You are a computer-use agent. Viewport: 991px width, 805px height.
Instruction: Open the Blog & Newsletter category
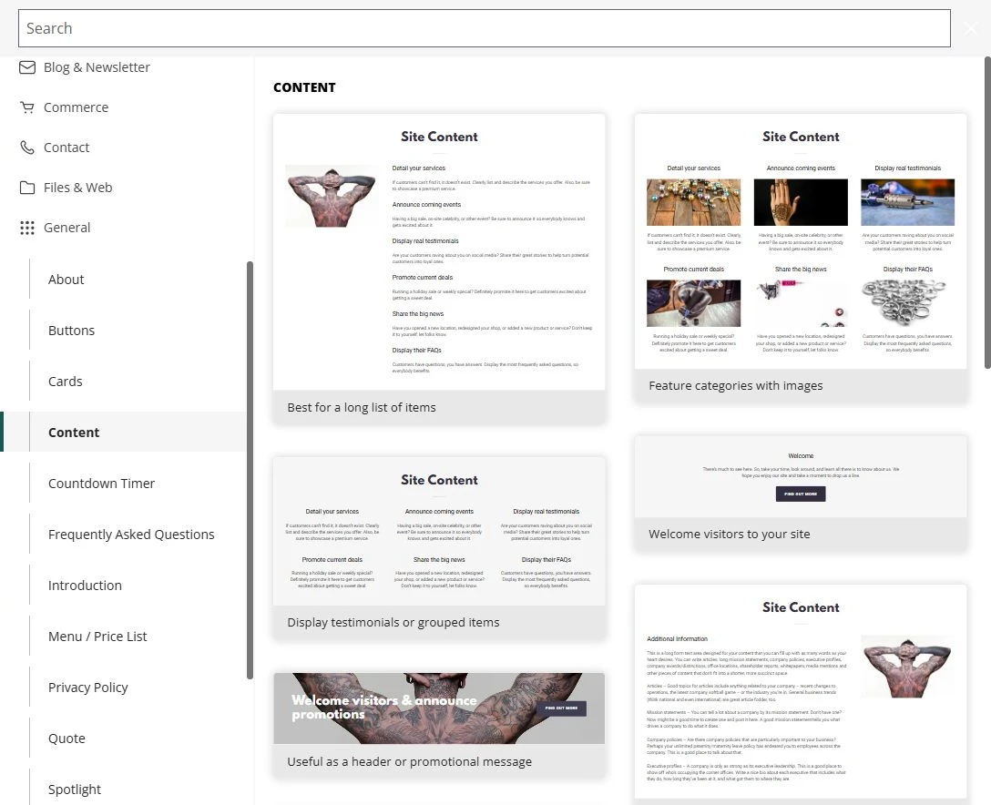97,67
